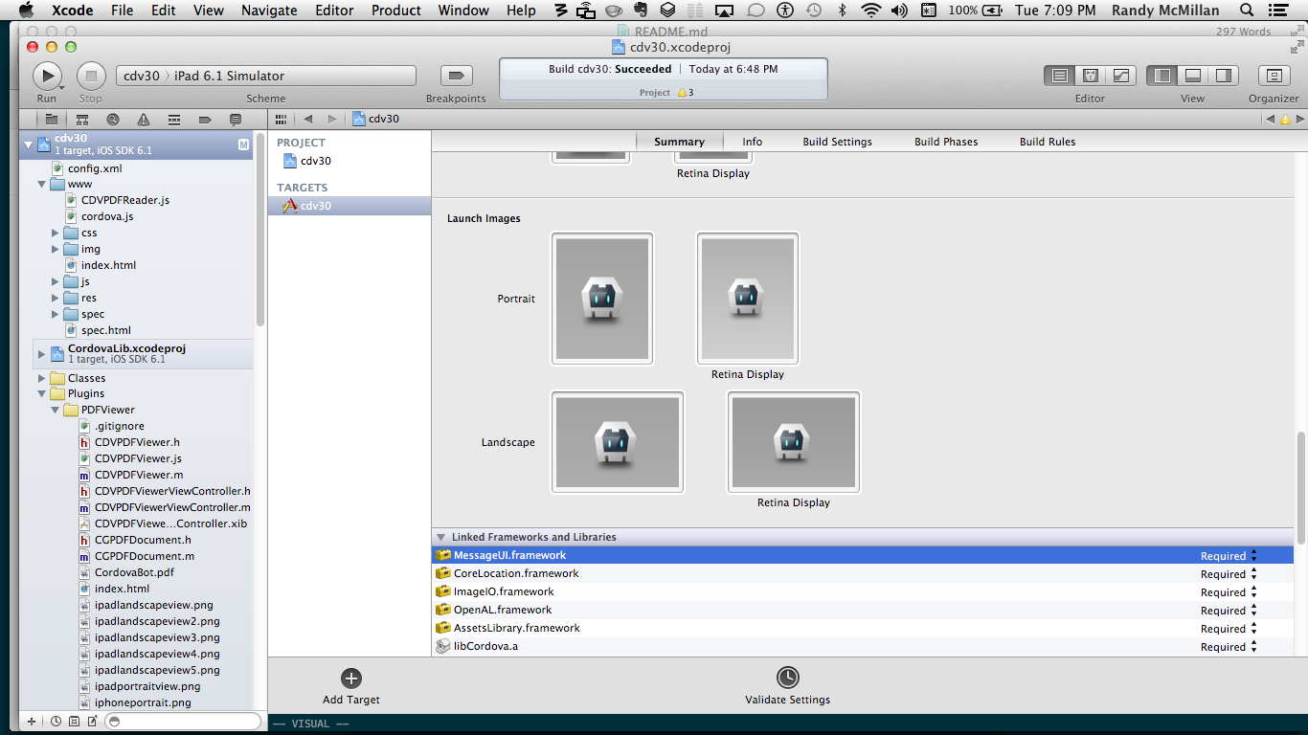Image resolution: width=1308 pixels, height=735 pixels.
Task: Show the Utilities pane
Action: (x=1224, y=76)
